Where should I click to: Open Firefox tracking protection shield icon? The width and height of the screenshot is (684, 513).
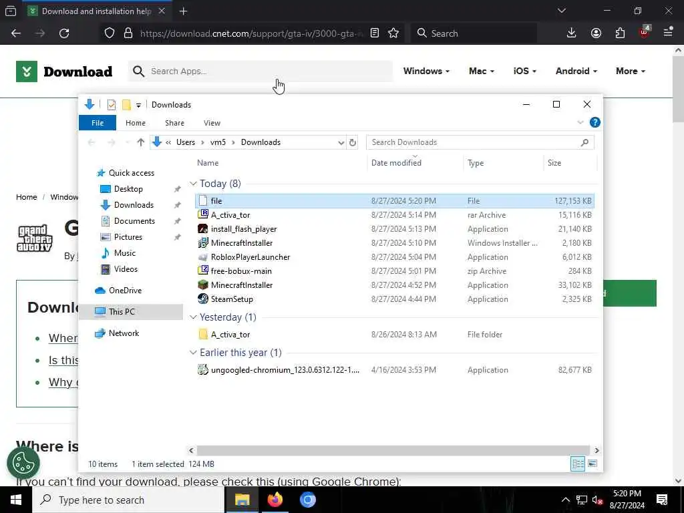(110, 33)
